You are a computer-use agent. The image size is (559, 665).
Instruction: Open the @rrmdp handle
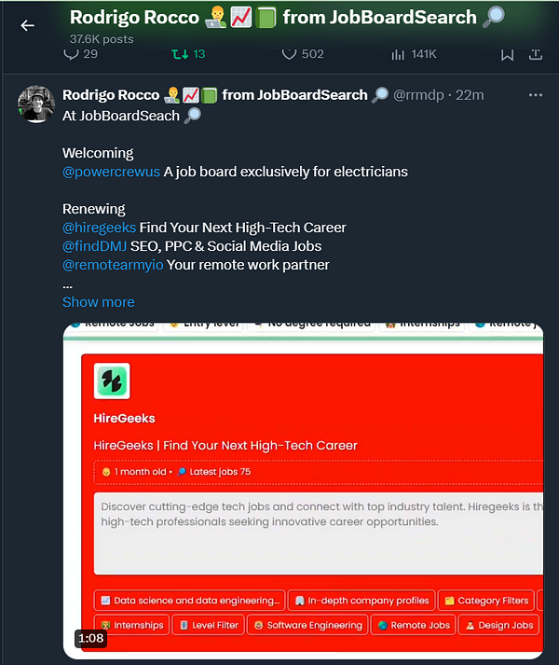(418, 95)
